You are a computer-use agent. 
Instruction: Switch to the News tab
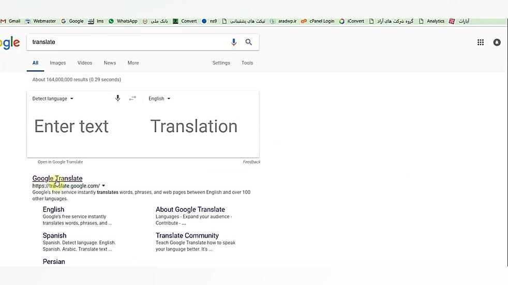coord(110,63)
